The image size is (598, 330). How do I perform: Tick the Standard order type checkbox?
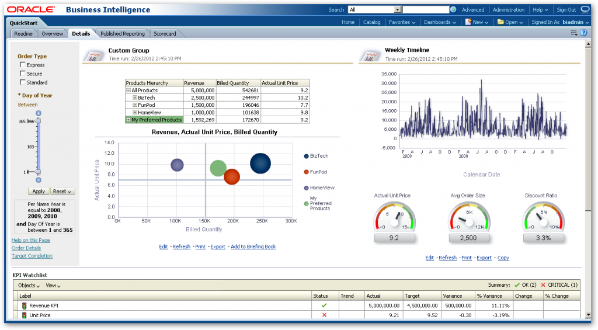tap(23, 82)
